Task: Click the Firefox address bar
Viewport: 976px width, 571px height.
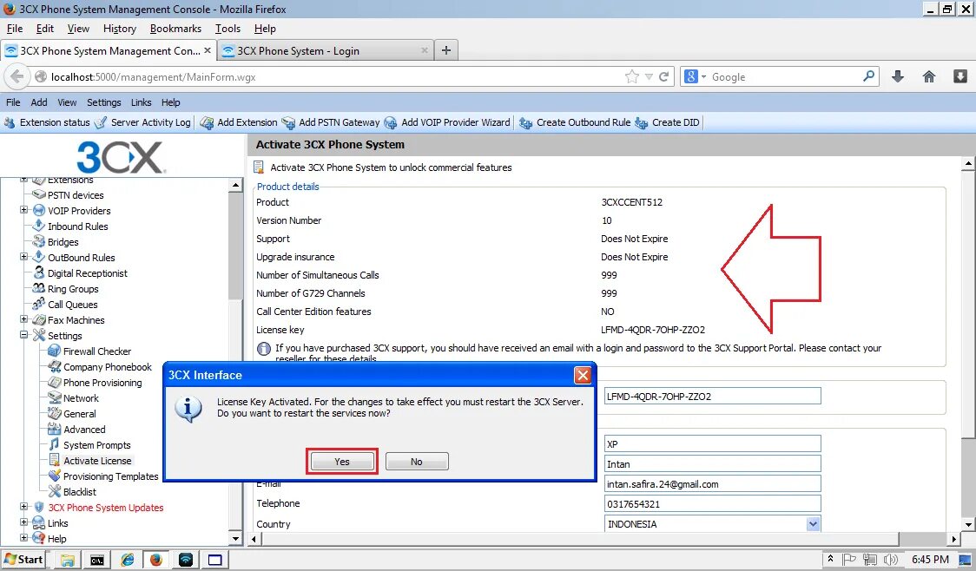Action: (x=336, y=76)
